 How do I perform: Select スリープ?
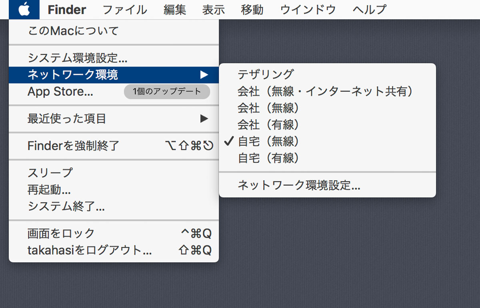point(114,173)
